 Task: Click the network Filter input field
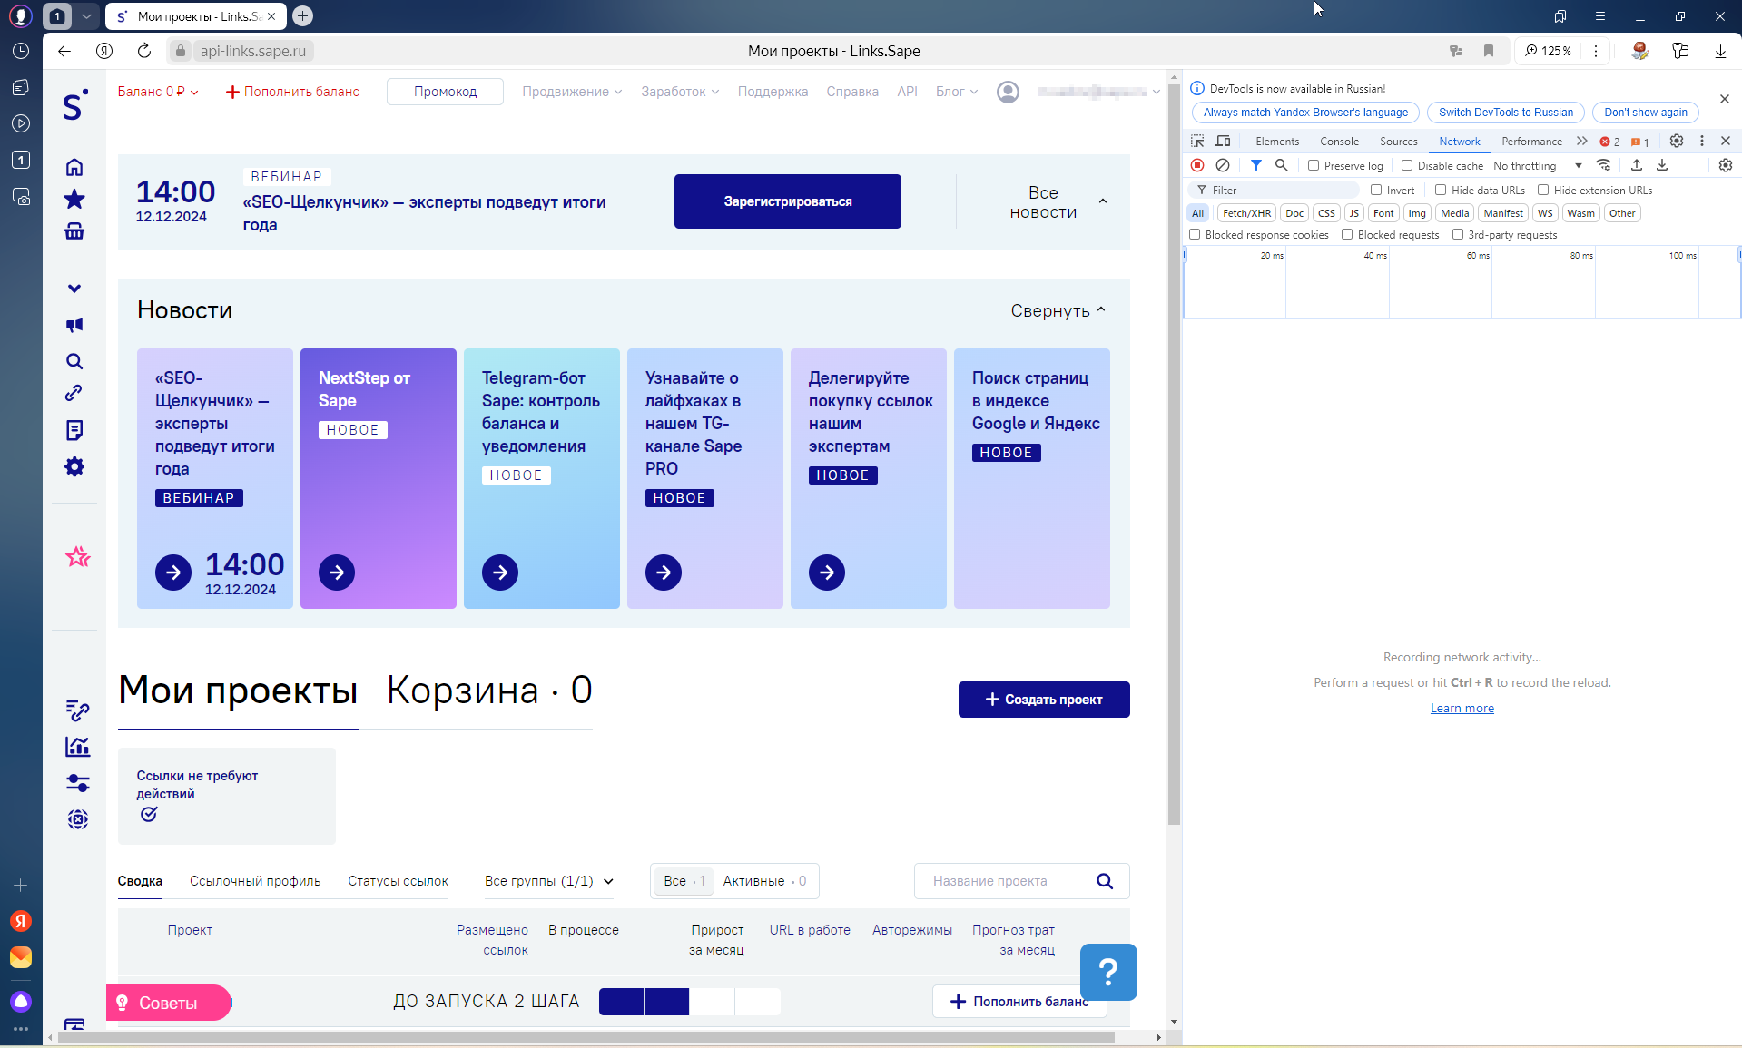tap(1274, 190)
